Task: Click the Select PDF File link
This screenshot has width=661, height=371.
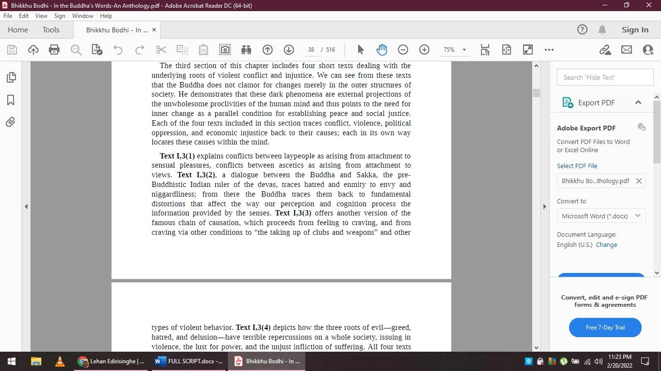Action: click(x=577, y=166)
